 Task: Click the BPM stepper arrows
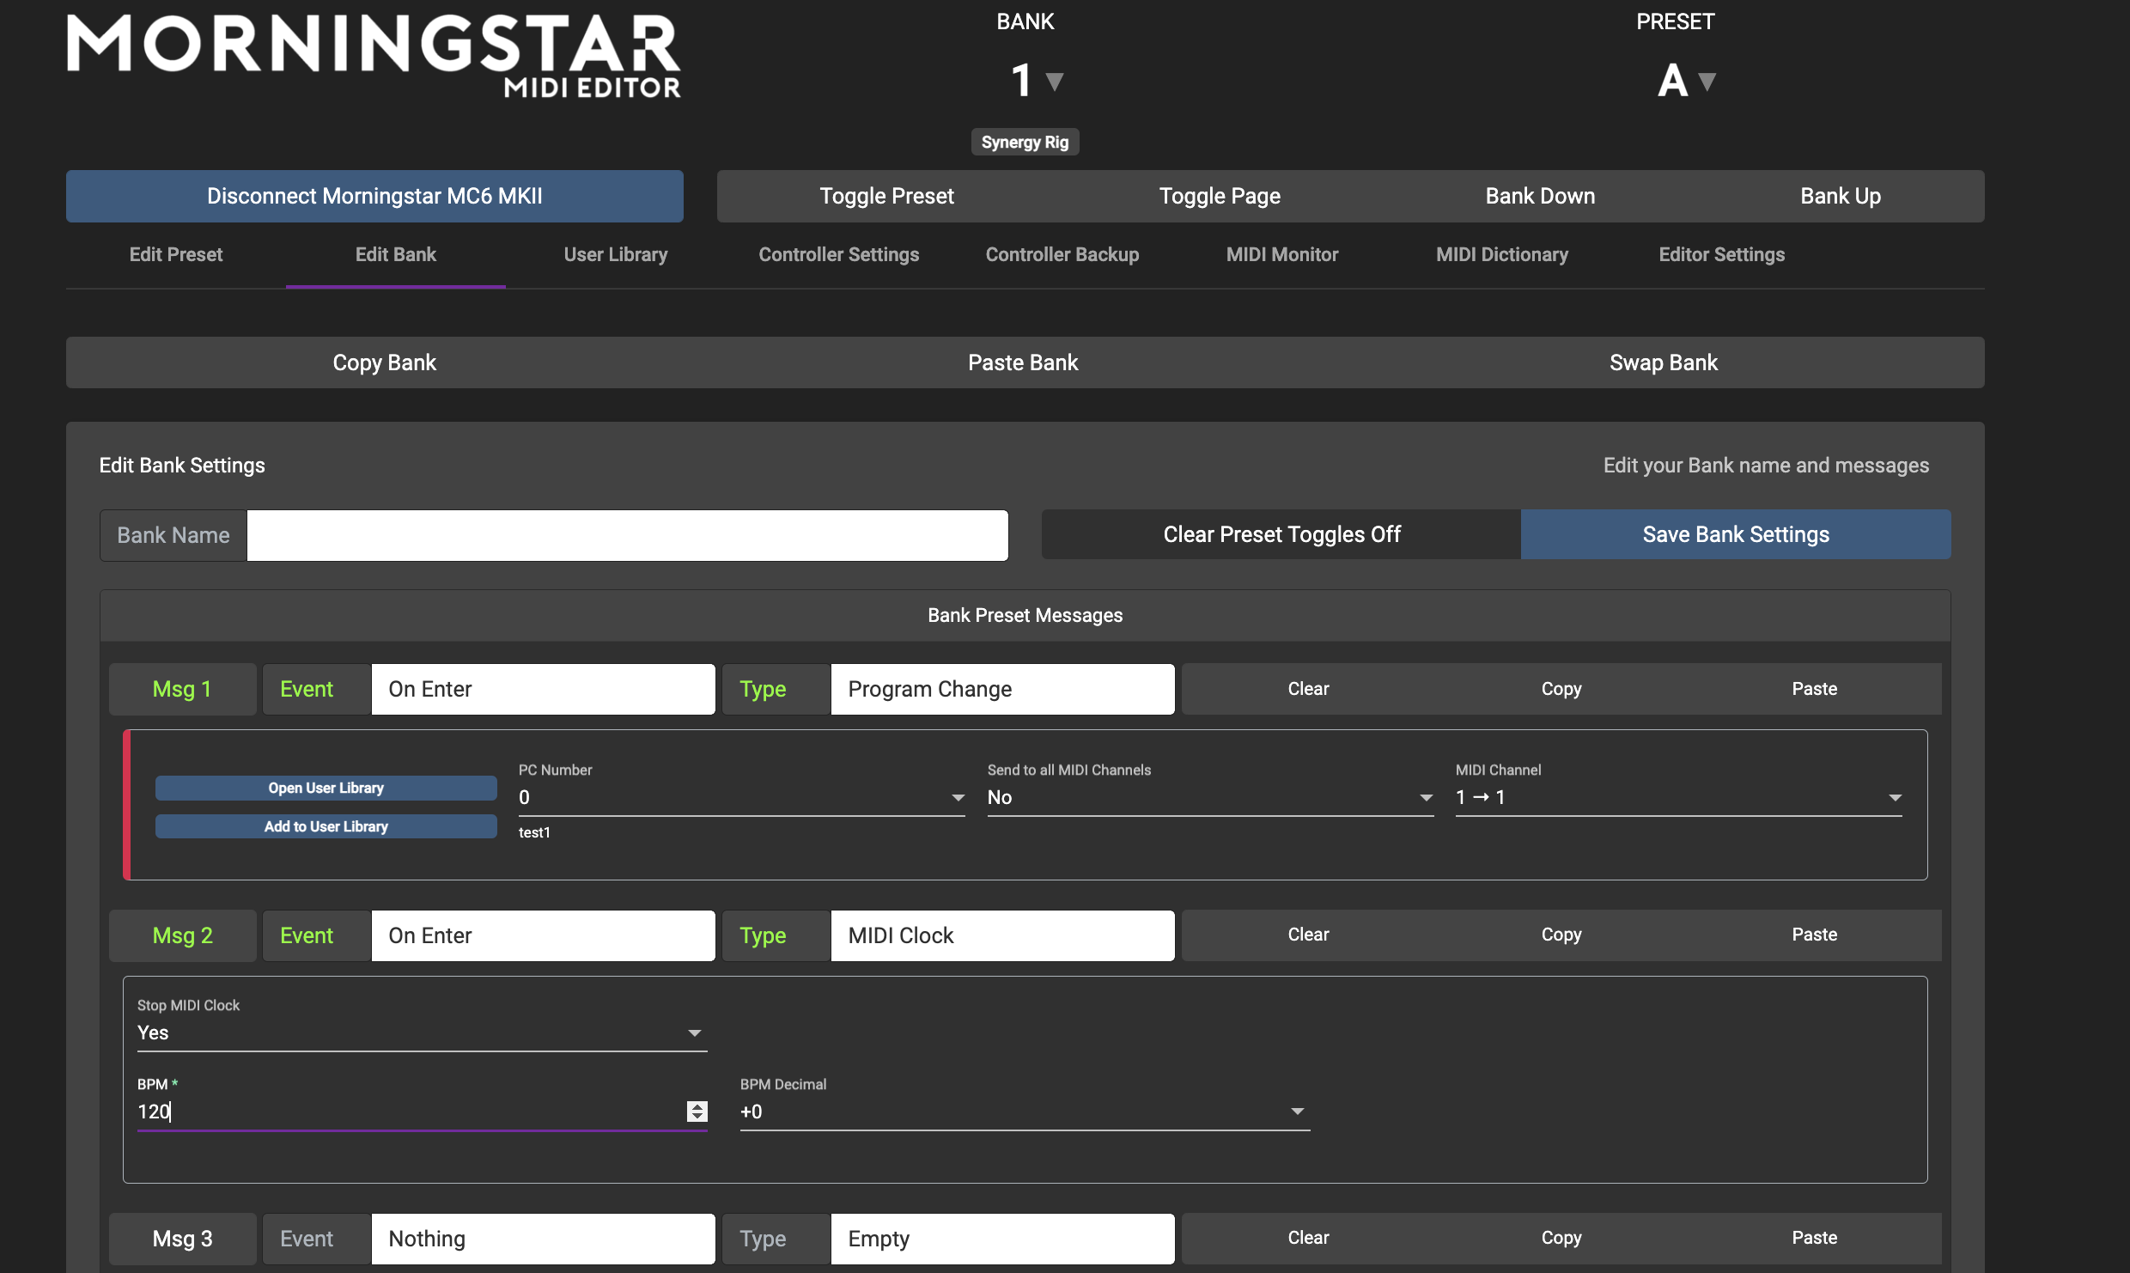point(697,1112)
